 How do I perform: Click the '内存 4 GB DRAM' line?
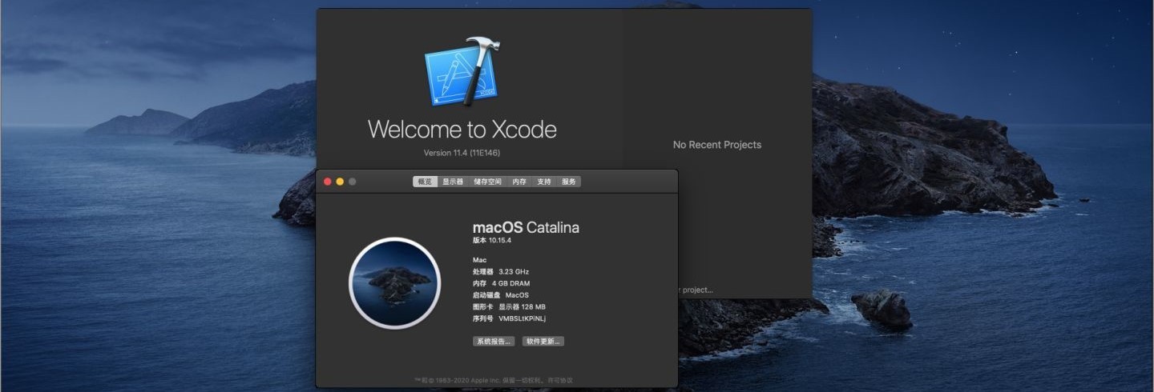(x=501, y=283)
